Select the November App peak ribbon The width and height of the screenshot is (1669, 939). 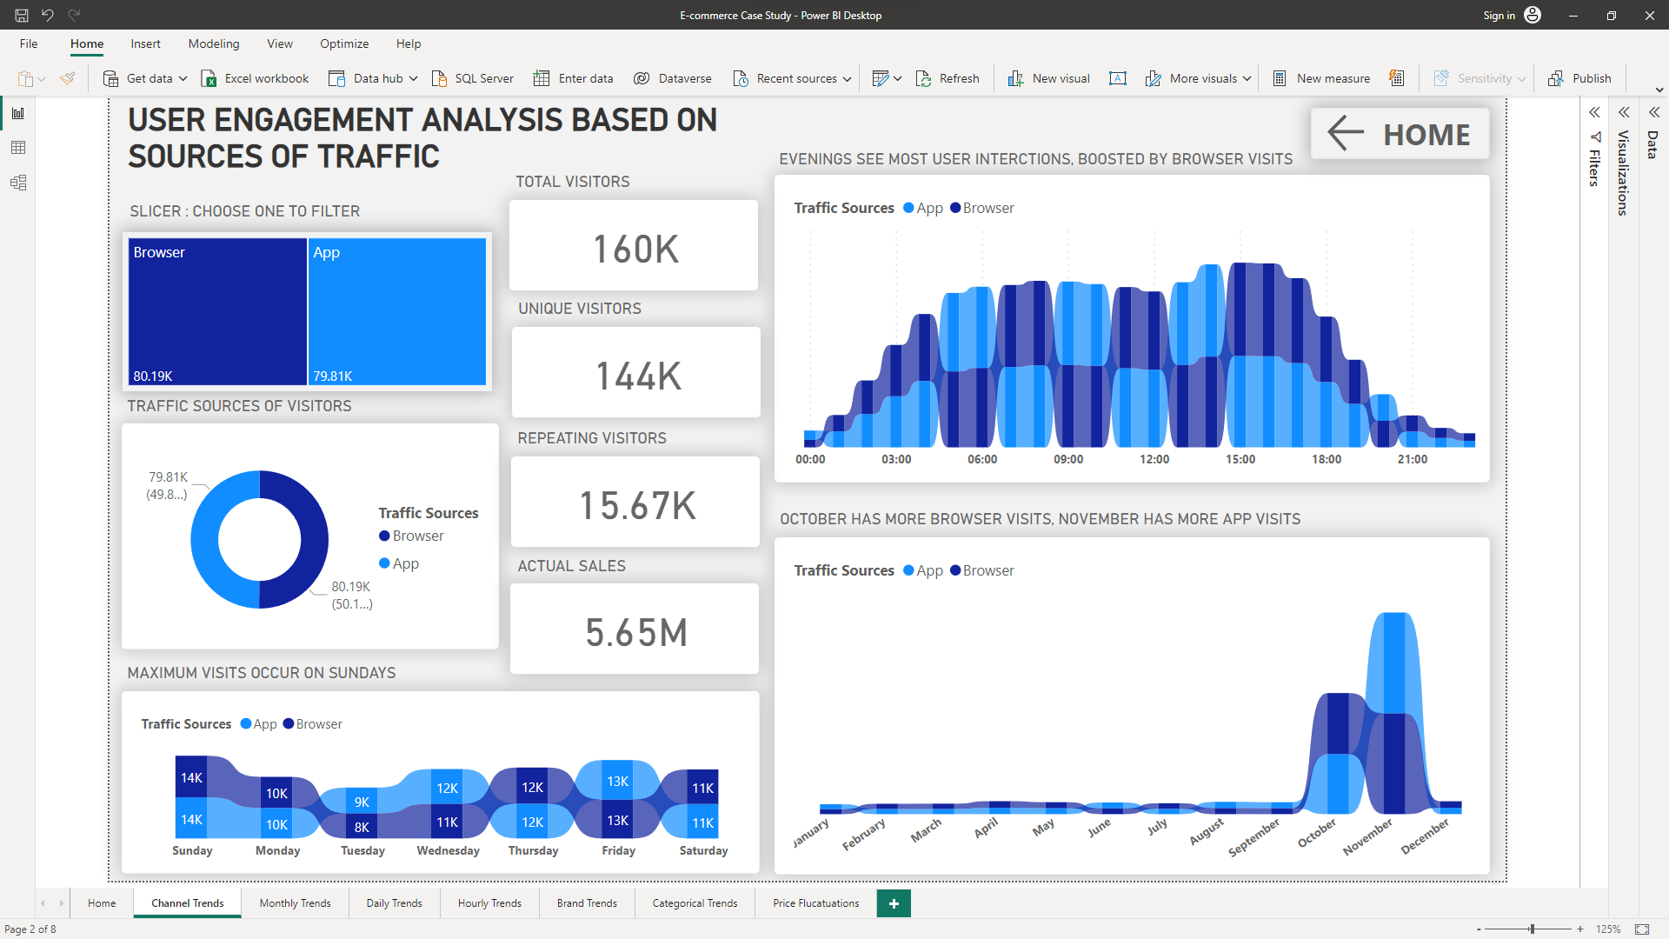tap(1394, 663)
